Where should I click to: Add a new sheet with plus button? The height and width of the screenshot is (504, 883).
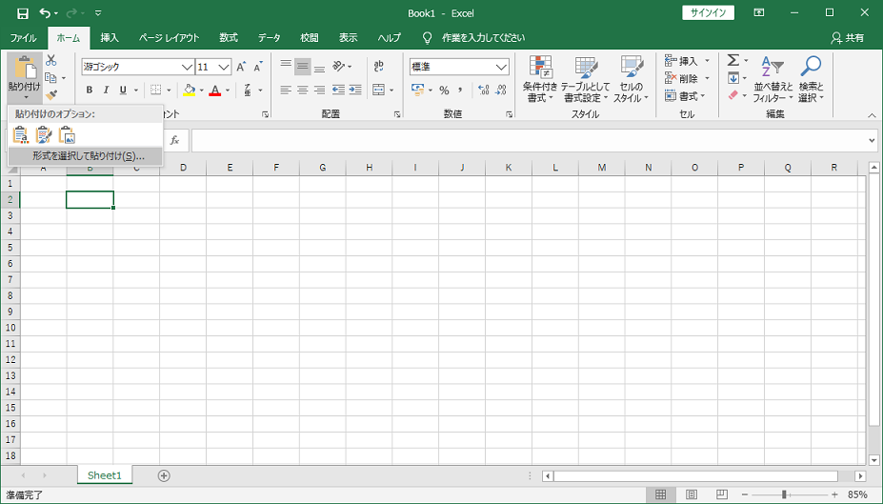[x=164, y=475]
